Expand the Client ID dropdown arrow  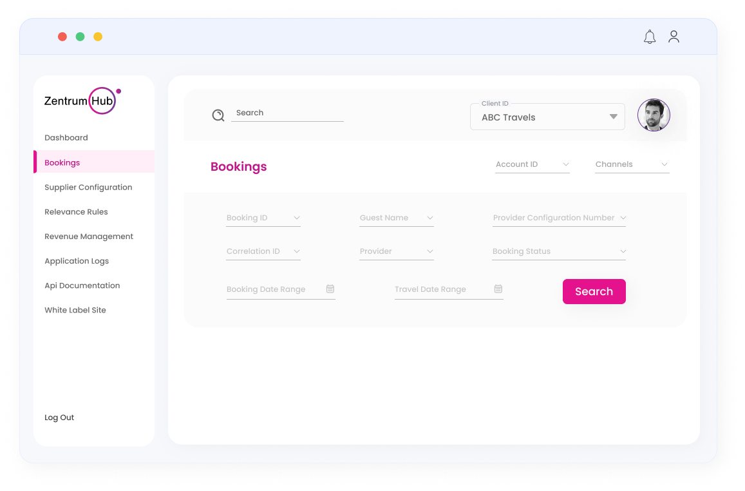(x=614, y=117)
